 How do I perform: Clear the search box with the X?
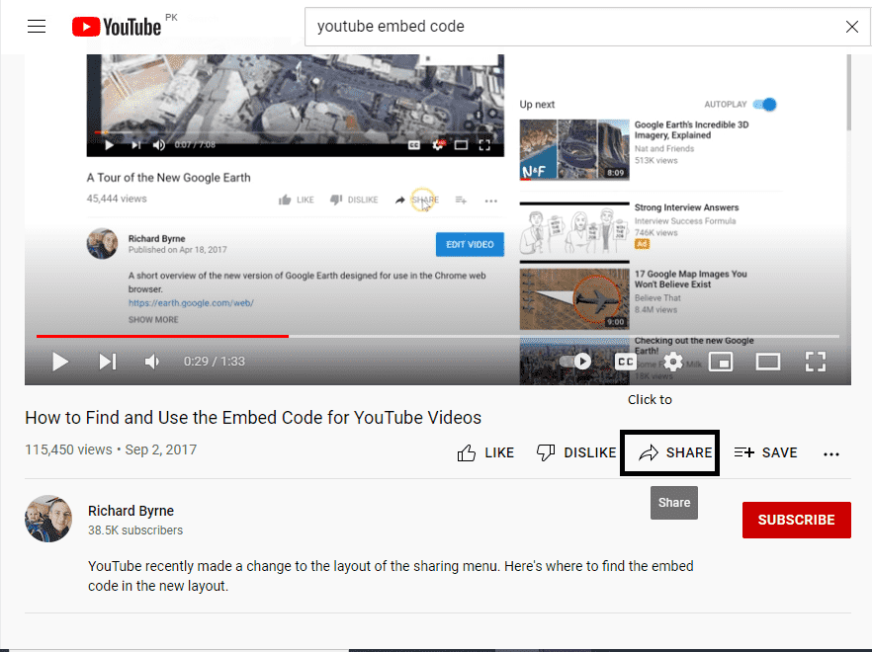(851, 27)
